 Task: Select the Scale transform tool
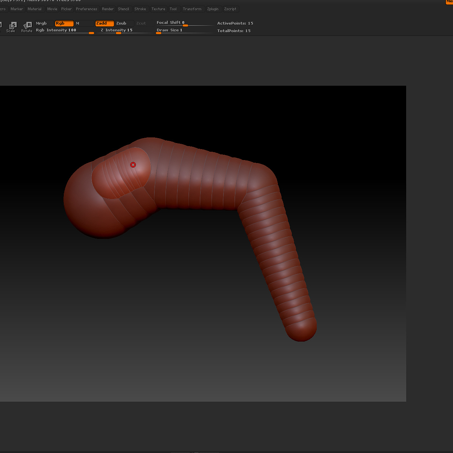coord(11,27)
